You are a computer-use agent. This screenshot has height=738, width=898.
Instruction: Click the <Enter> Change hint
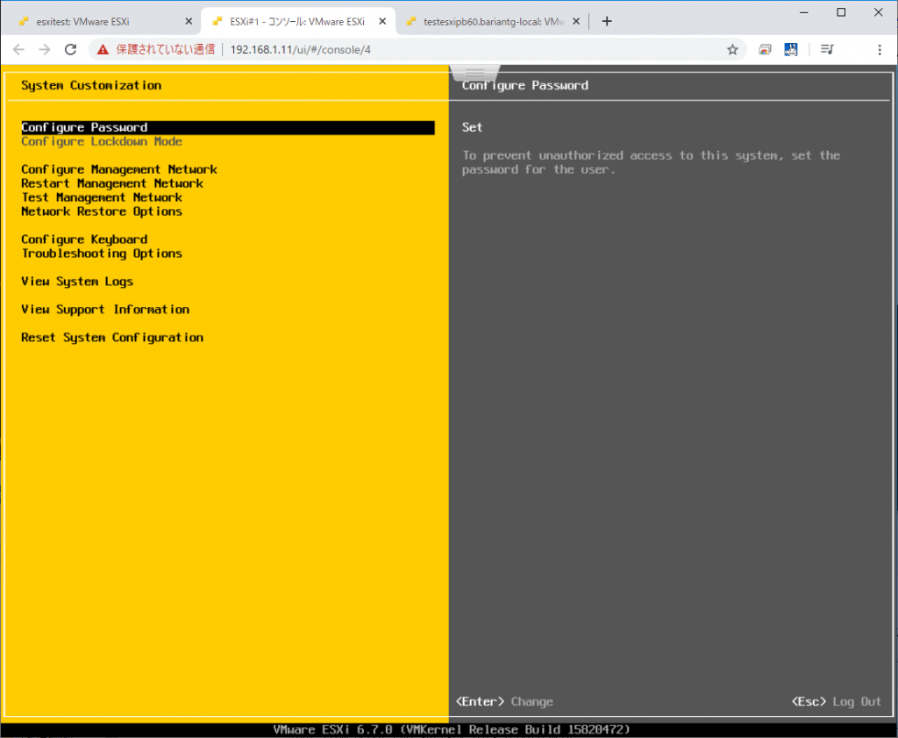coord(504,701)
